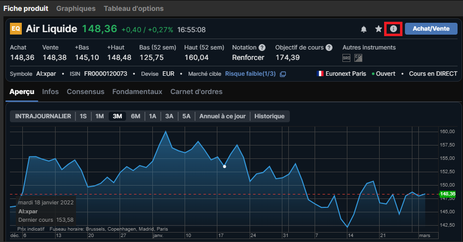Click the Vente price 148,38
The image size is (463, 242).
coord(55,58)
